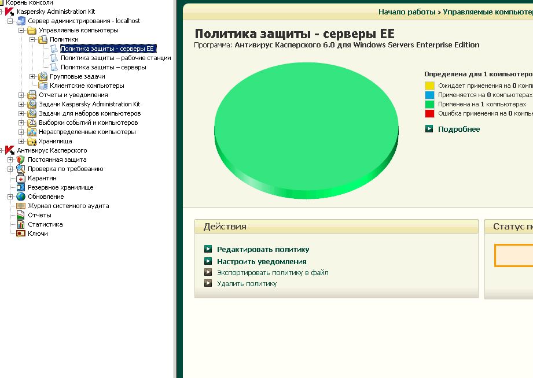The height and width of the screenshot is (378, 533).
Task: Click the arrow icon beside Редактировать политику
Action: pos(208,249)
